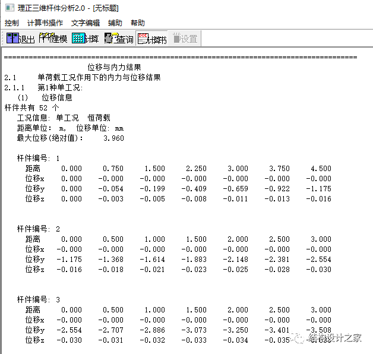Viewport: 373px width, 354px height.
Task: Click the label 杆件编号: 1
Action: click(x=38, y=158)
